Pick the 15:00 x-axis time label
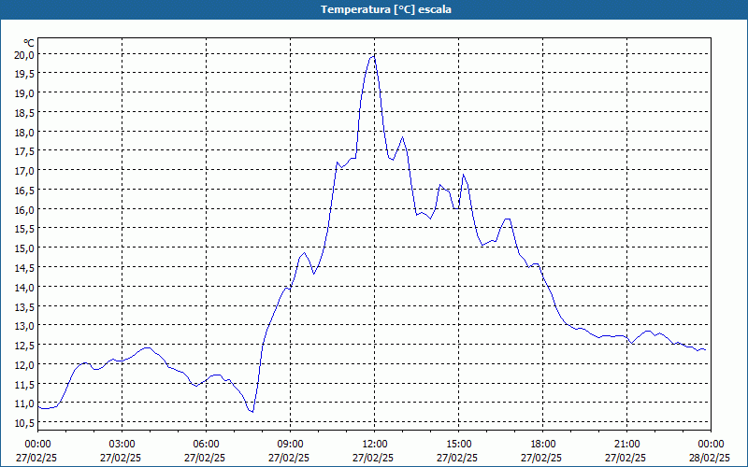Screen dimensions: 748x467 click(458, 445)
